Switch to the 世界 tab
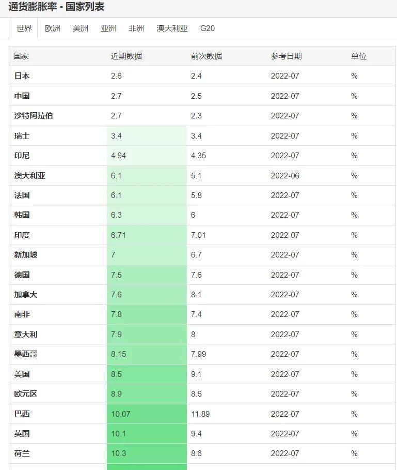This screenshot has height=470, width=397. pyautogui.click(x=24, y=28)
